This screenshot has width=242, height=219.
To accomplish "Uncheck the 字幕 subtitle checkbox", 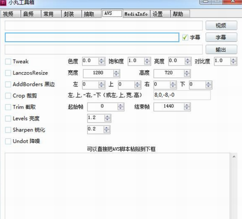I will click(185, 37).
